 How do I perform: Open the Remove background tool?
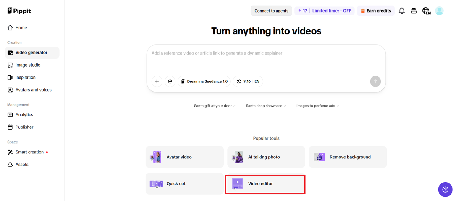(x=348, y=157)
